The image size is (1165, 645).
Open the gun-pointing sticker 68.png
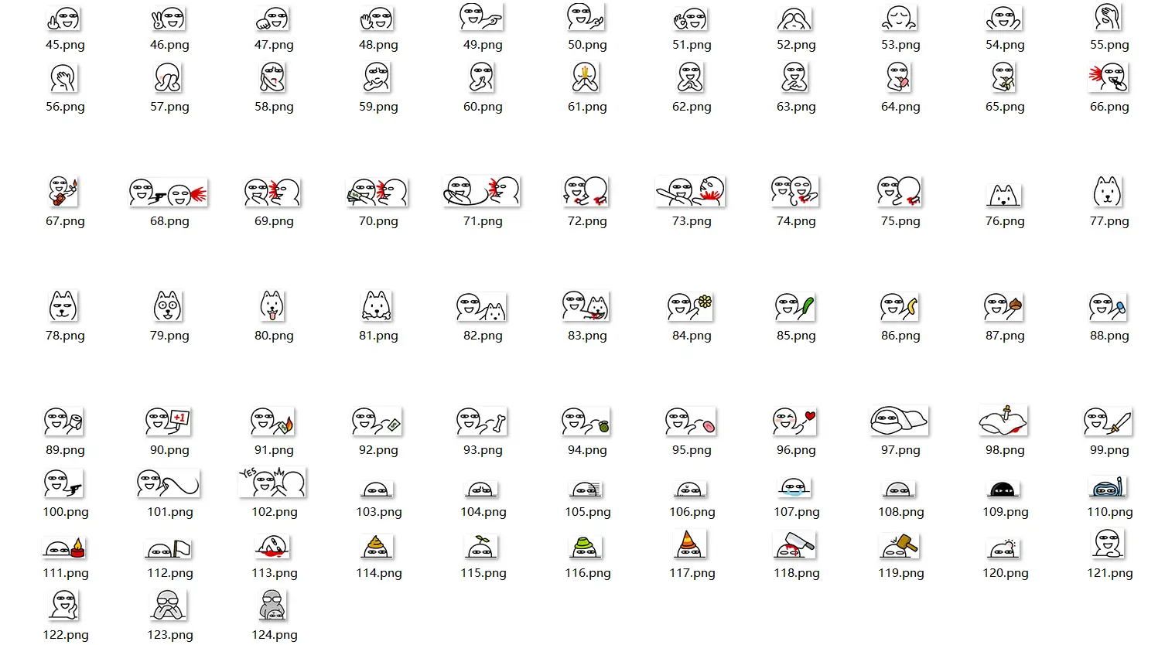168,192
